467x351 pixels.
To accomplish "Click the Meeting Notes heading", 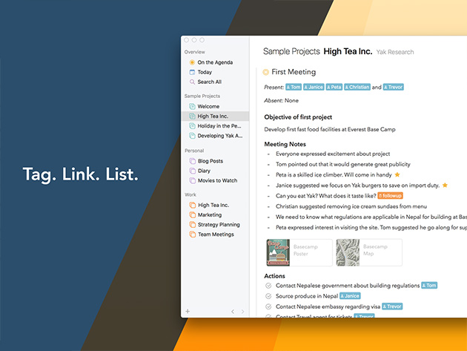I will click(285, 145).
